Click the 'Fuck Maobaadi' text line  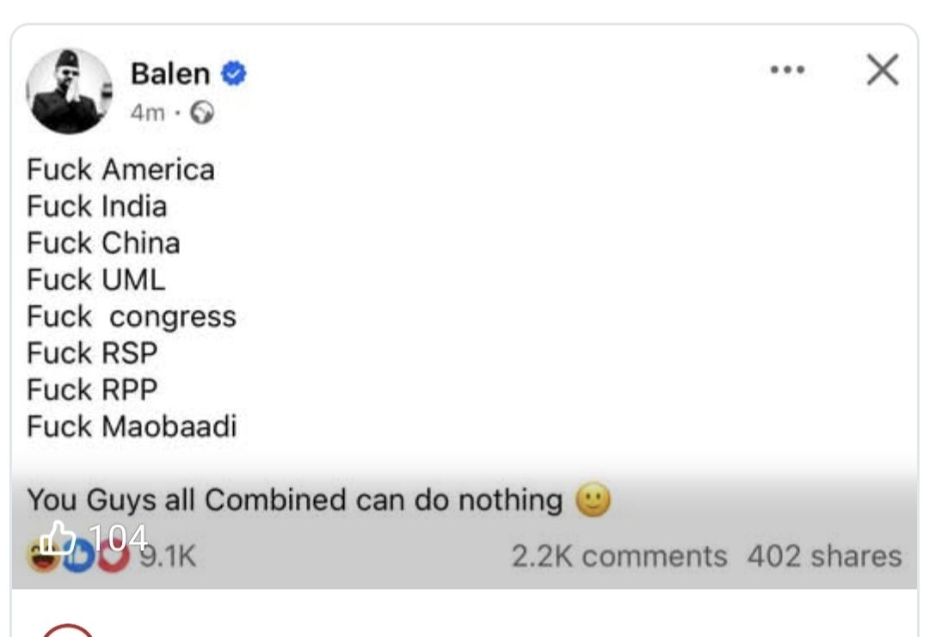pyautogui.click(x=132, y=426)
